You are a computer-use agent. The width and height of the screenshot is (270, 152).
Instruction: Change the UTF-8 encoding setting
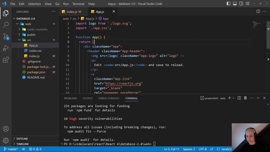tap(202, 149)
